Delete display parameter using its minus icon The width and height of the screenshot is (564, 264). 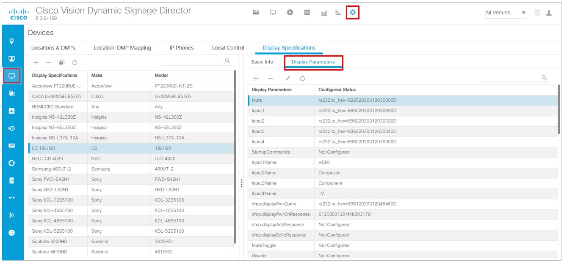[x=271, y=78]
